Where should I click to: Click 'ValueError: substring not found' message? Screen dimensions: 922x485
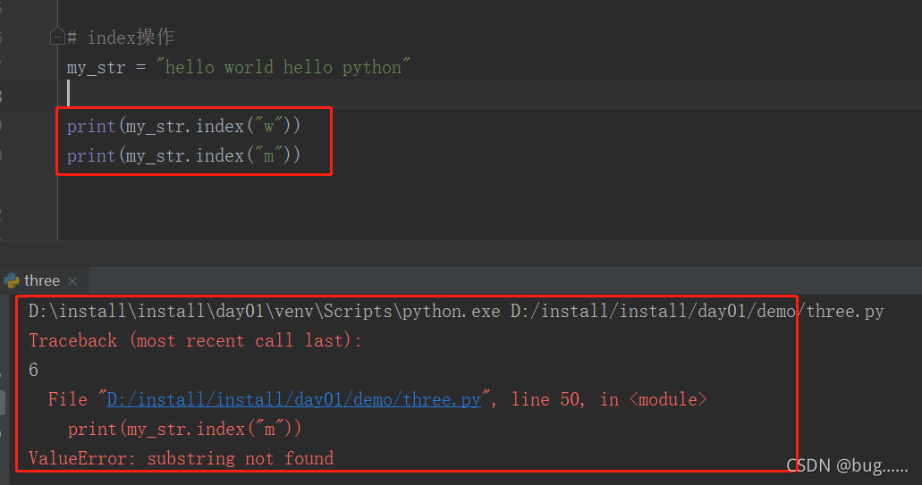tap(182, 458)
